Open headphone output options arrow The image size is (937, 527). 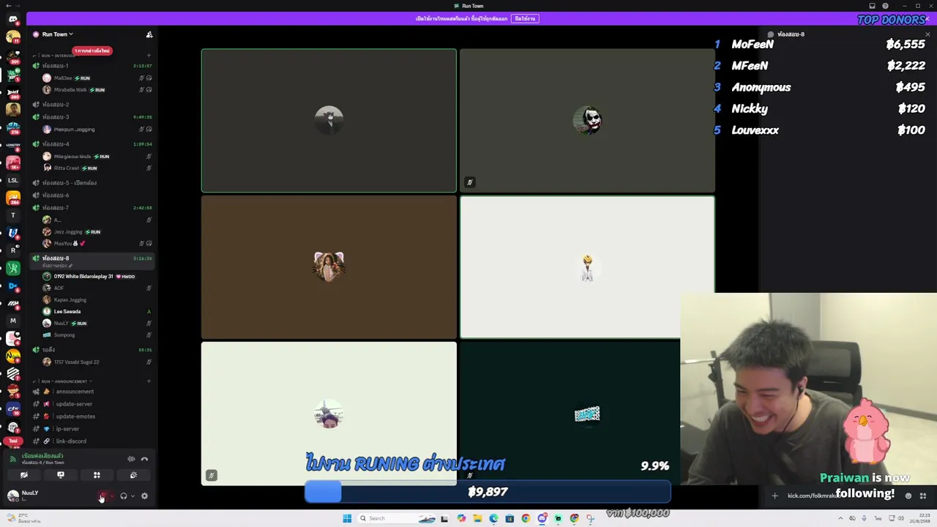tap(132, 496)
